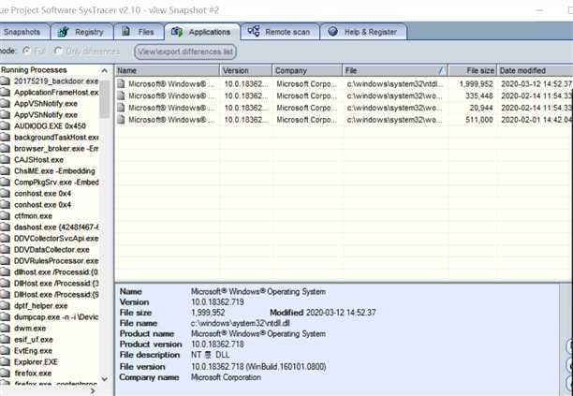The image size is (573, 396).
Task: Click scroll right arrow under process list
Action: point(93,391)
